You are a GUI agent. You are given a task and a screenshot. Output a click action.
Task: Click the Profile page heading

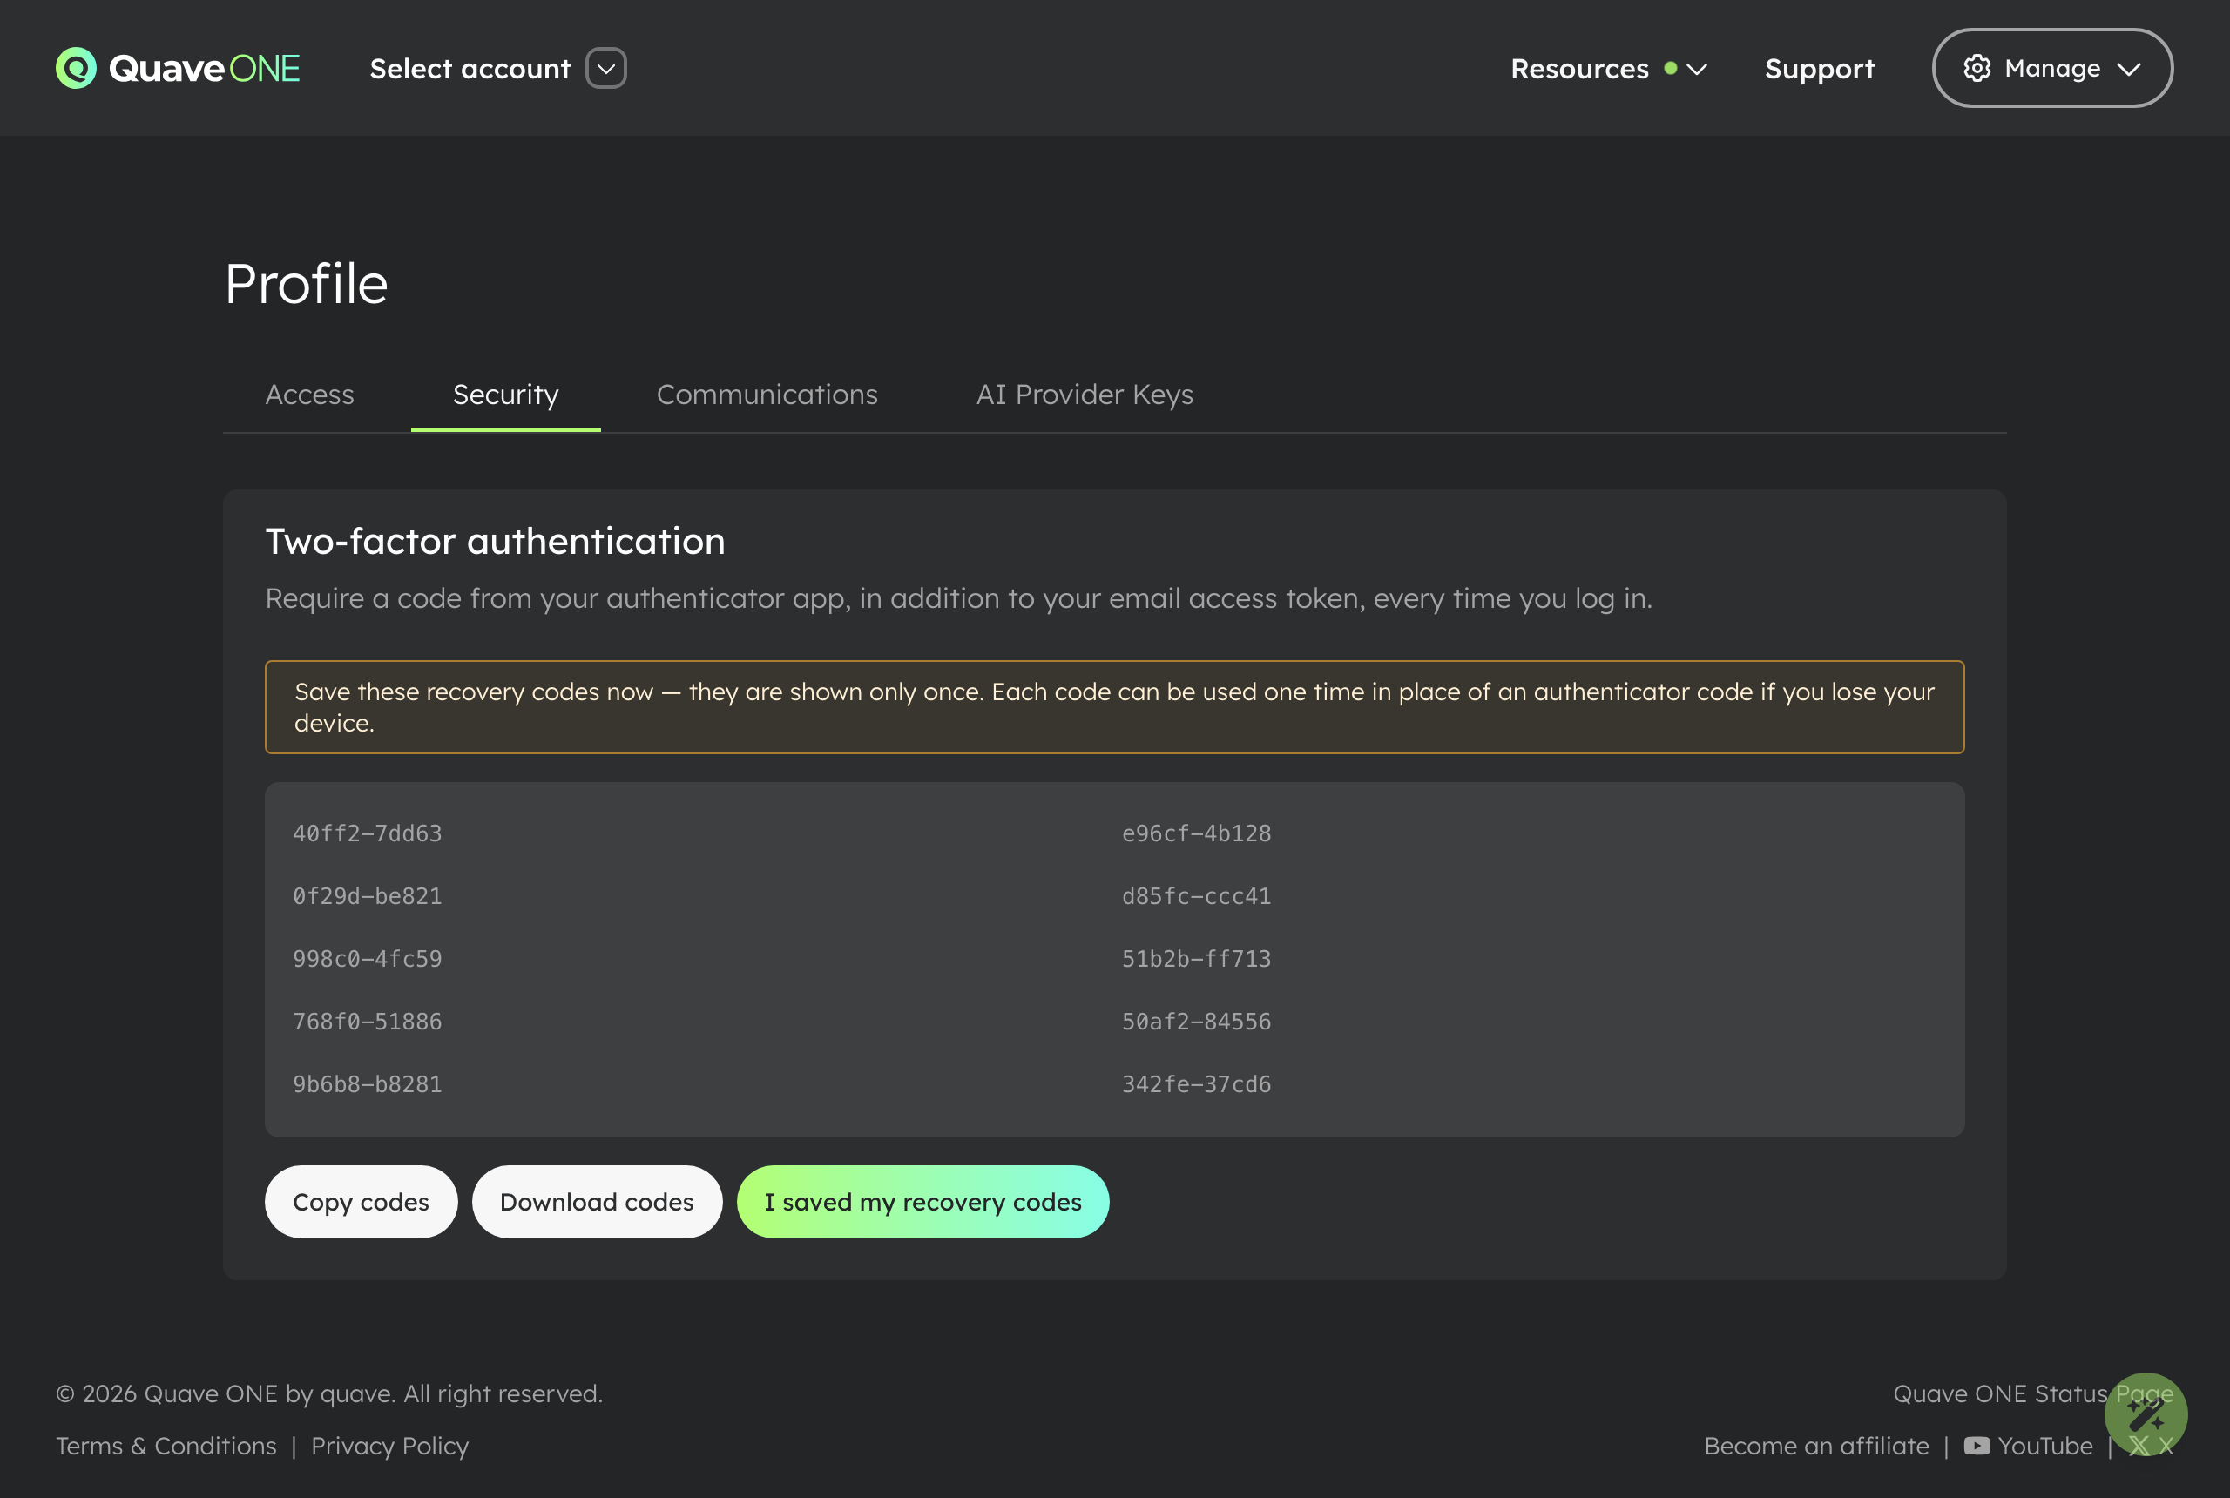tap(306, 284)
